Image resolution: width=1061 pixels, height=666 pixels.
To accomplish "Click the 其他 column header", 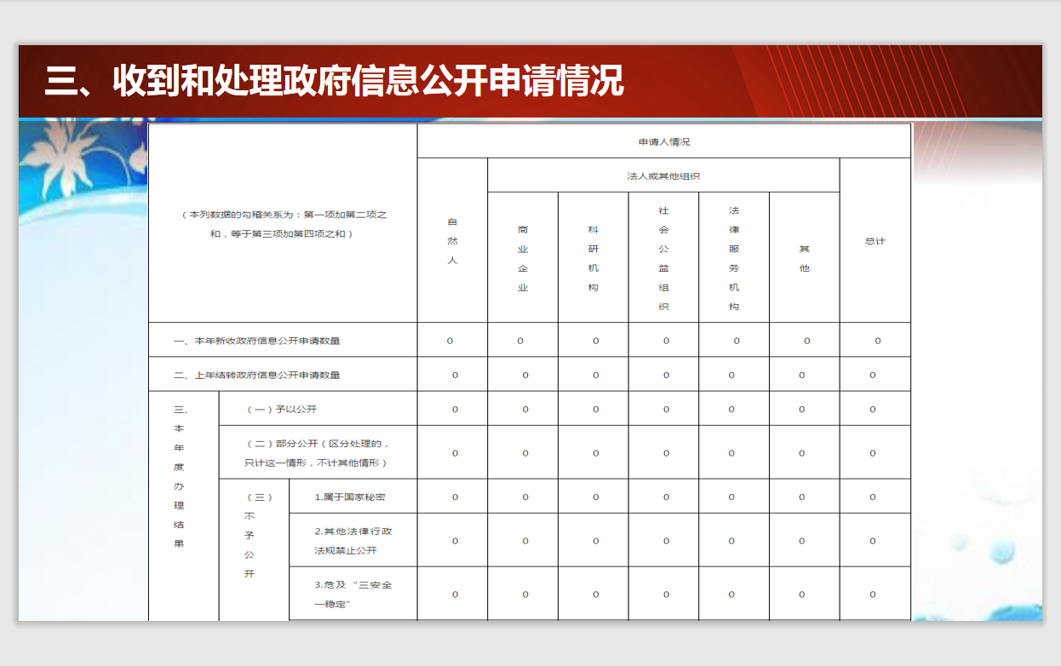I will [x=804, y=258].
